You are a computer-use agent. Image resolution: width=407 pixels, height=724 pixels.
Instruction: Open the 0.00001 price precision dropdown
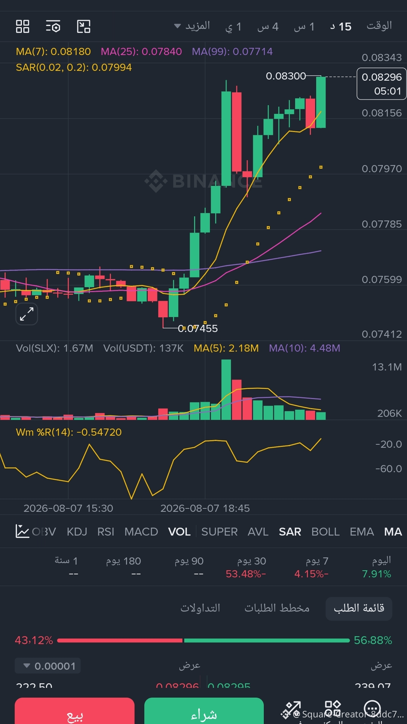(x=47, y=666)
